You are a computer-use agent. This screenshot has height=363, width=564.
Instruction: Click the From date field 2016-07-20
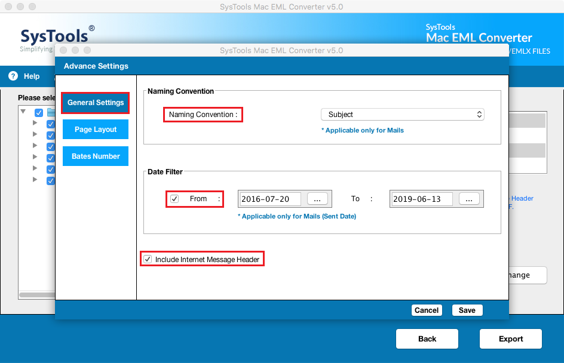270,199
